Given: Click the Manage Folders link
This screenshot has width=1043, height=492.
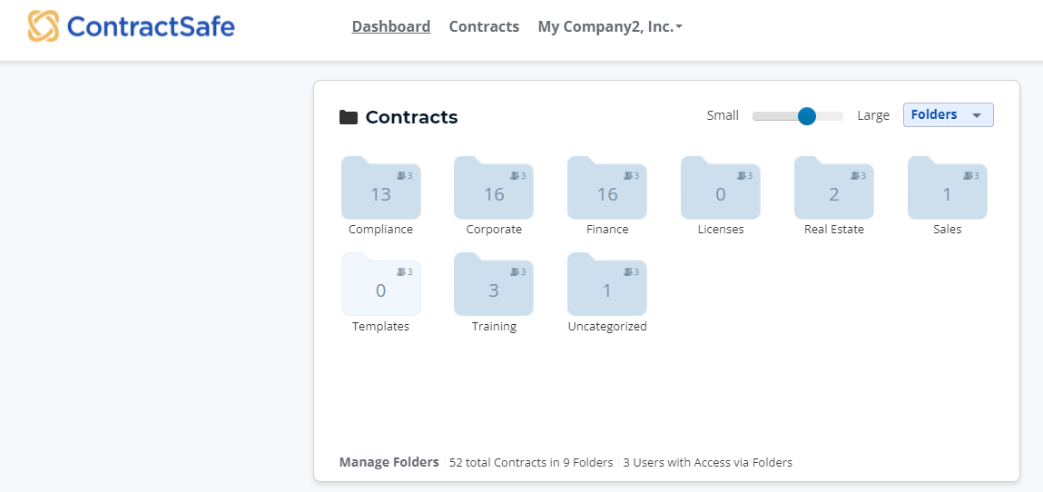Looking at the screenshot, I should (x=389, y=462).
